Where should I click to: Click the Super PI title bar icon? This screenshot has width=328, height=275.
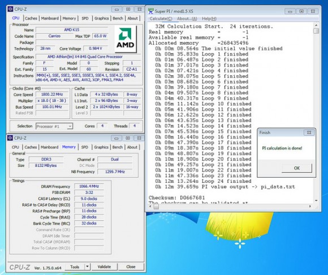coord(150,11)
